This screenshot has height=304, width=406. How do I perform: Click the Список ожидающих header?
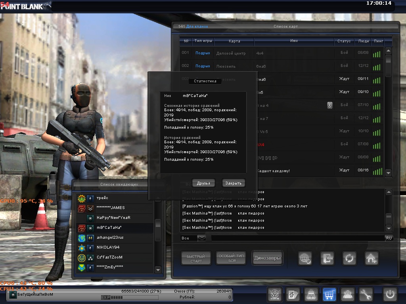click(119, 184)
